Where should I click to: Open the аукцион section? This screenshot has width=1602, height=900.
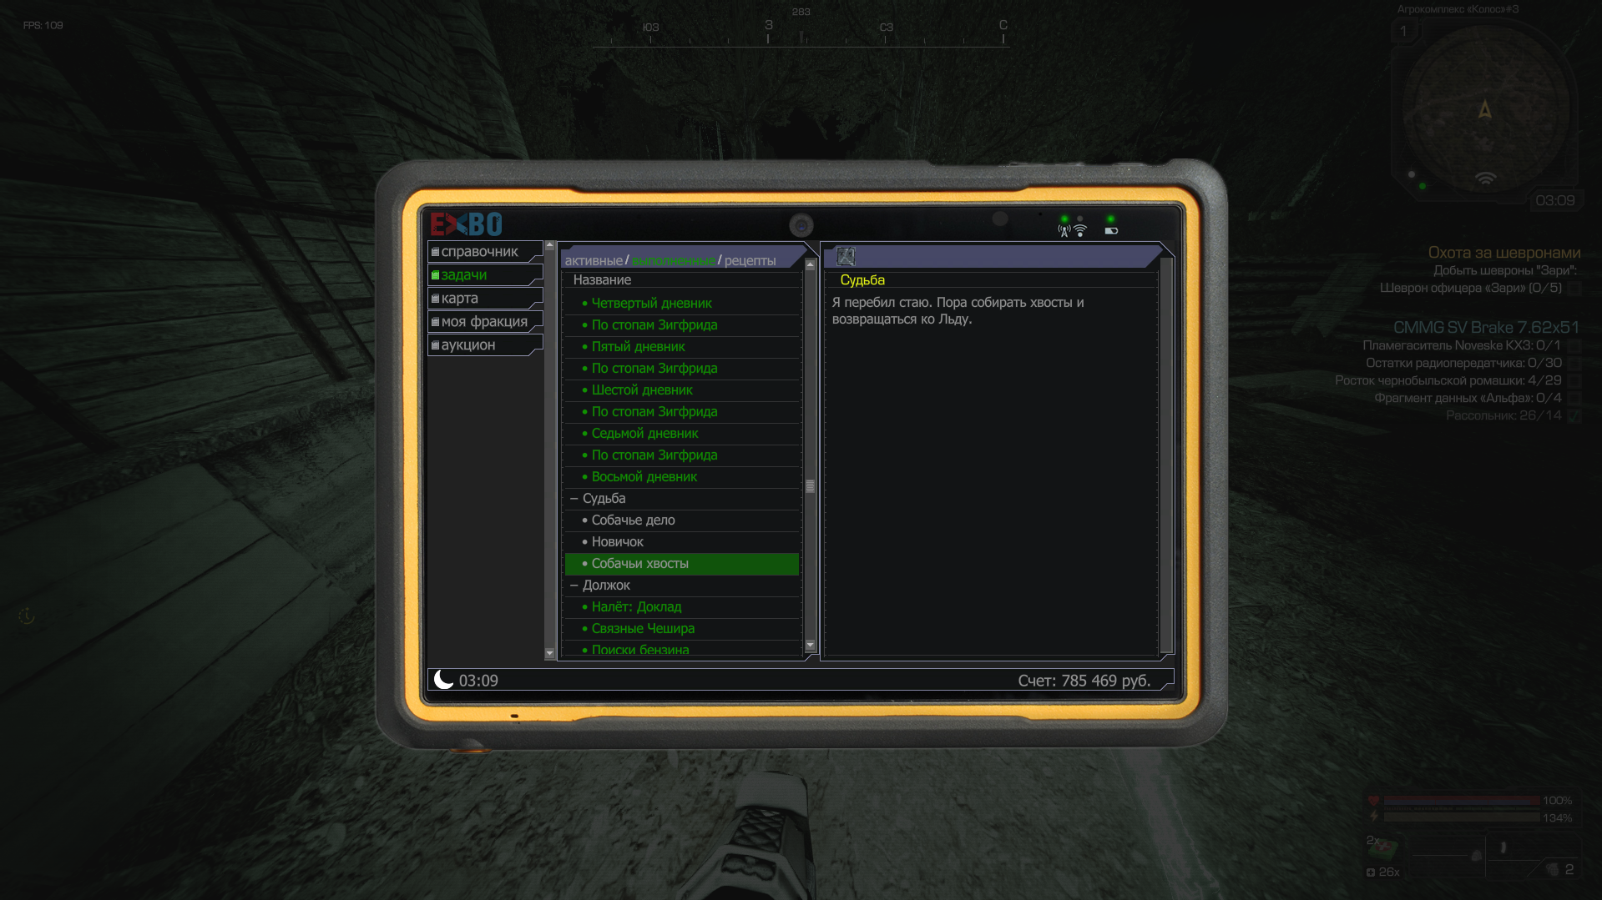468,345
